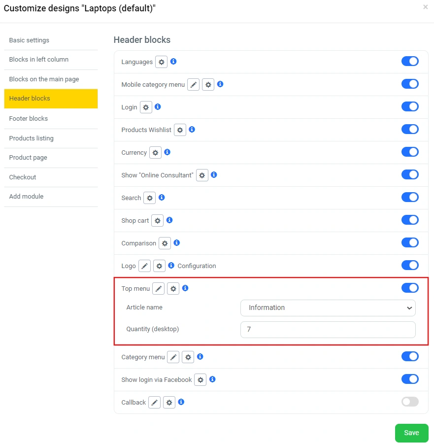Click the info icon beside Currency
Screen dimensions: 434x444
tap(167, 152)
